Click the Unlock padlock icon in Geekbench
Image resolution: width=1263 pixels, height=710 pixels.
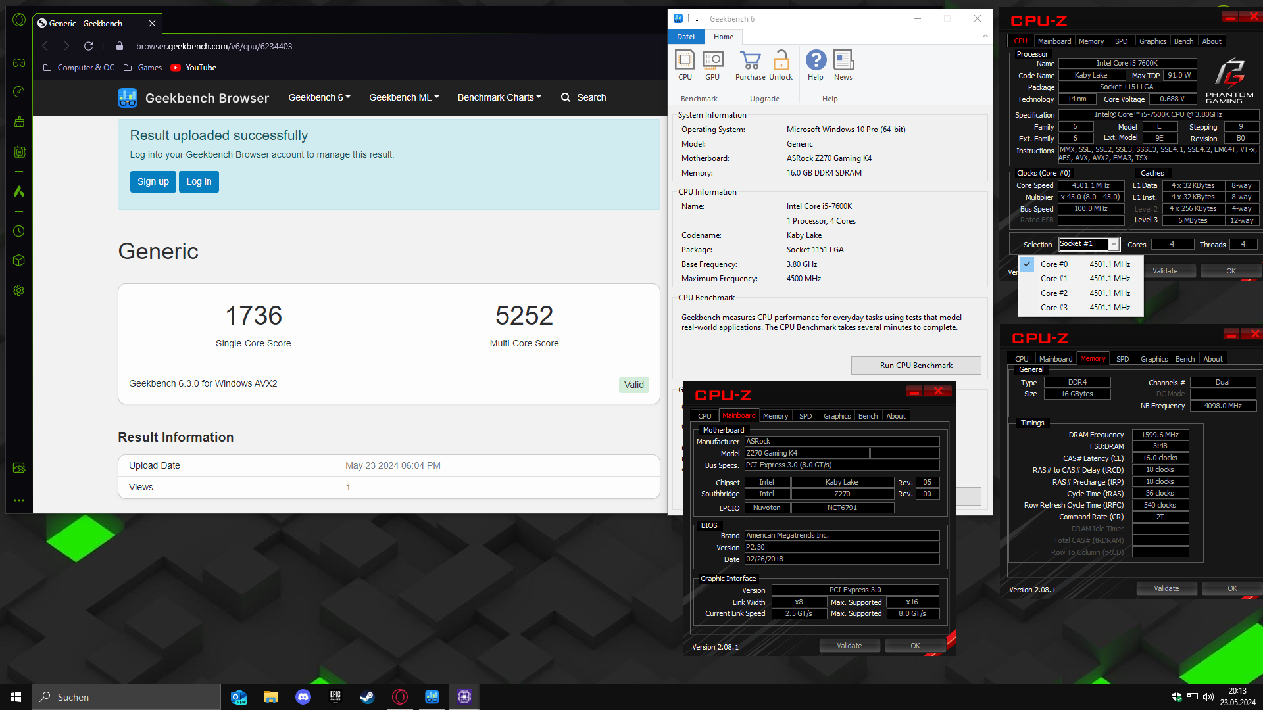tap(781, 65)
